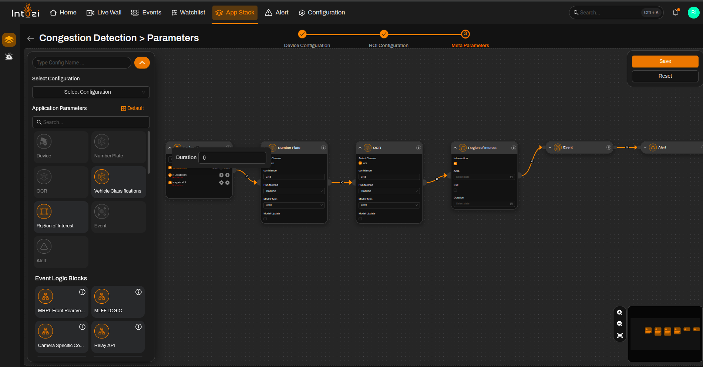Collapse the config panel with orange chevron

click(142, 63)
